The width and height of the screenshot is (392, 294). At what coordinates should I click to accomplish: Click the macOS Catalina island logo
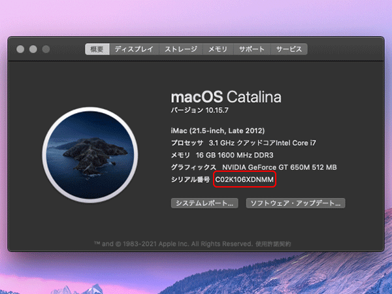coord(90,155)
